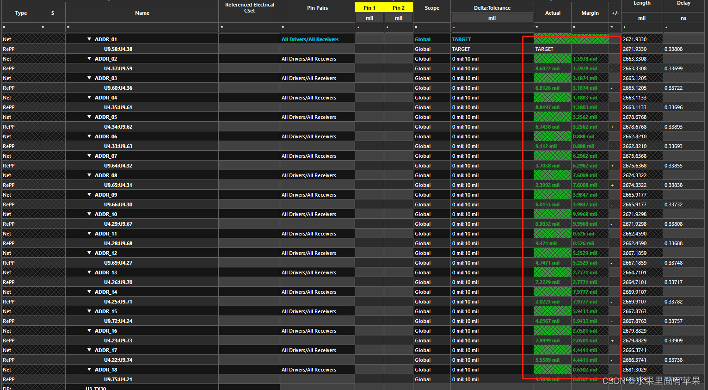Click the Global scope link for ADDR_01
The width and height of the screenshot is (708, 390).
(422, 39)
